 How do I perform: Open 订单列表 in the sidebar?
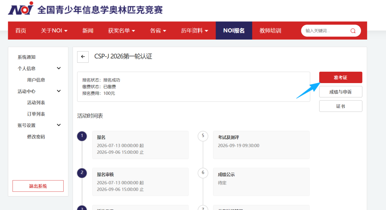(x=36, y=114)
